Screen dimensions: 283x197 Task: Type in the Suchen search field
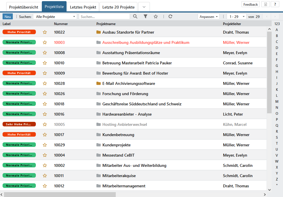pos(104,17)
